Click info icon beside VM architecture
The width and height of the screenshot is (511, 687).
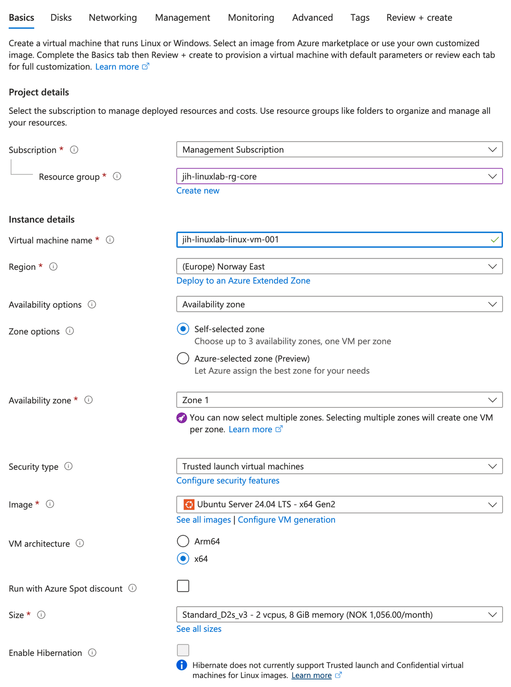80,543
